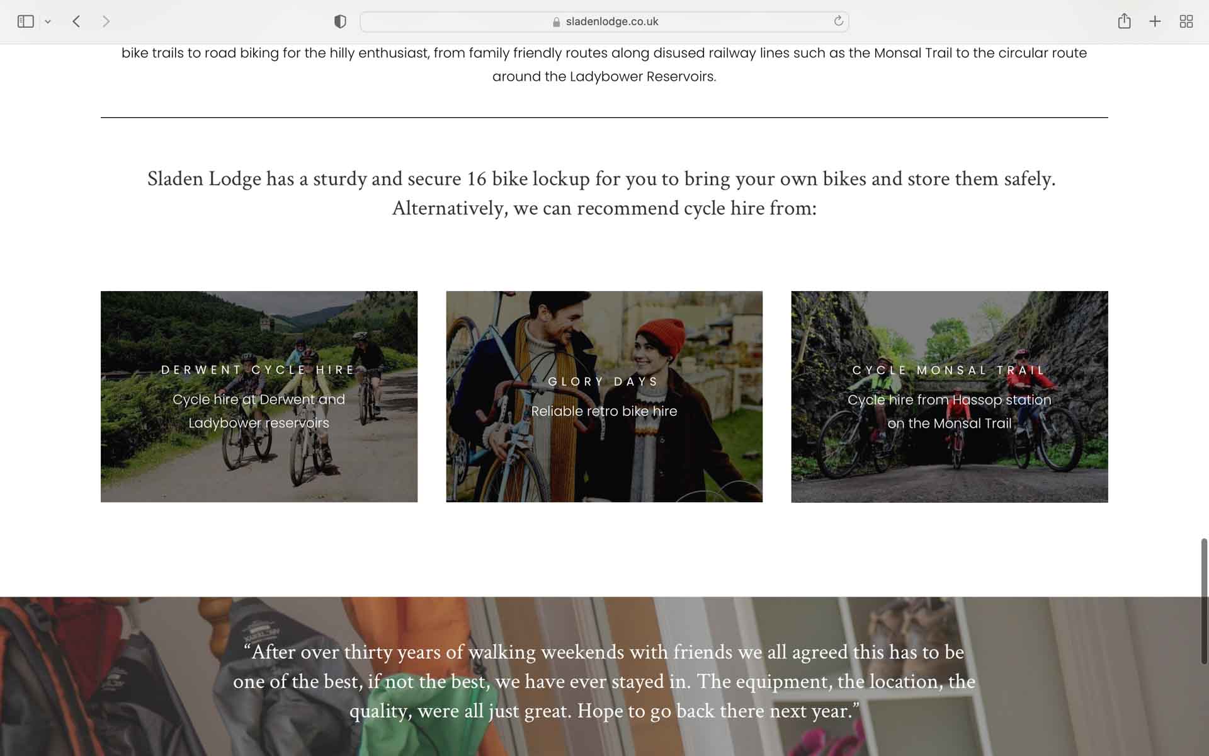This screenshot has height=756, width=1209.
Task: Open the Glory Days heading link
Action: coord(604,381)
